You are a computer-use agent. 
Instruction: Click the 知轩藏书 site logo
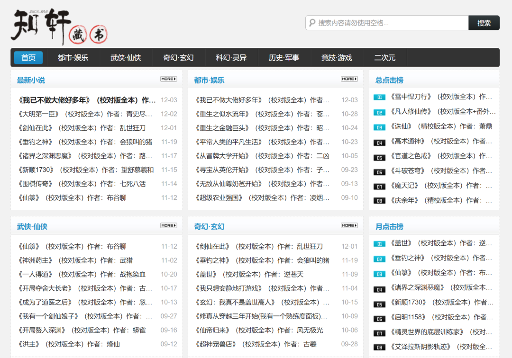[x=59, y=27]
